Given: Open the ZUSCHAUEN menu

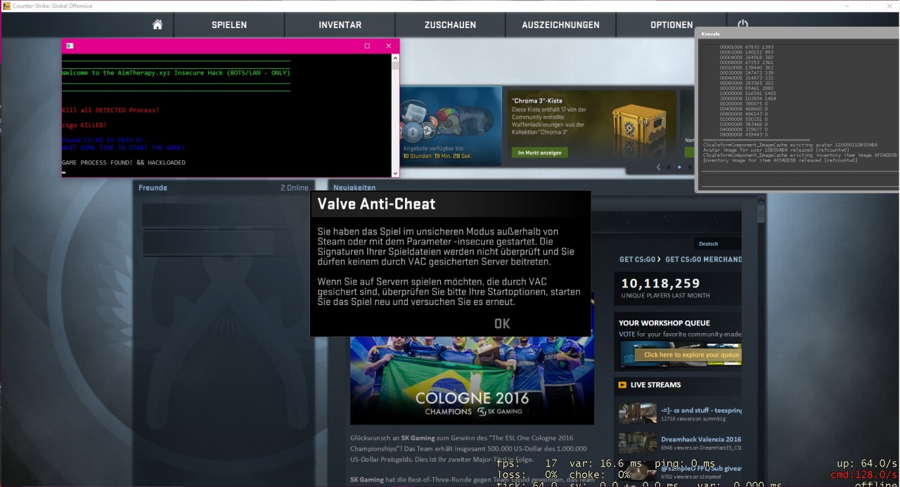Looking at the screenshot, I should click(450, 25).
